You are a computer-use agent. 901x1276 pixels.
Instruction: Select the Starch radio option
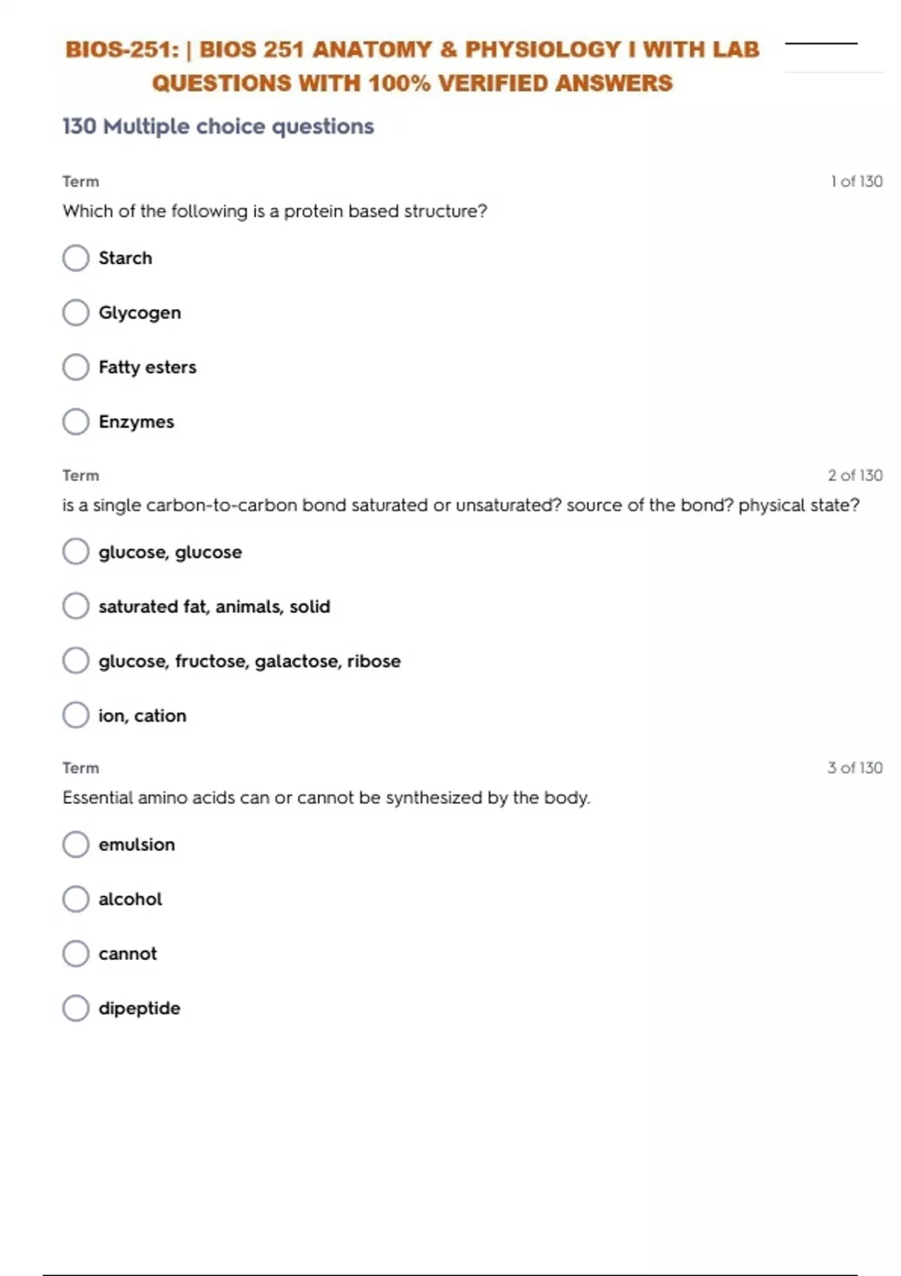[76, 258]
